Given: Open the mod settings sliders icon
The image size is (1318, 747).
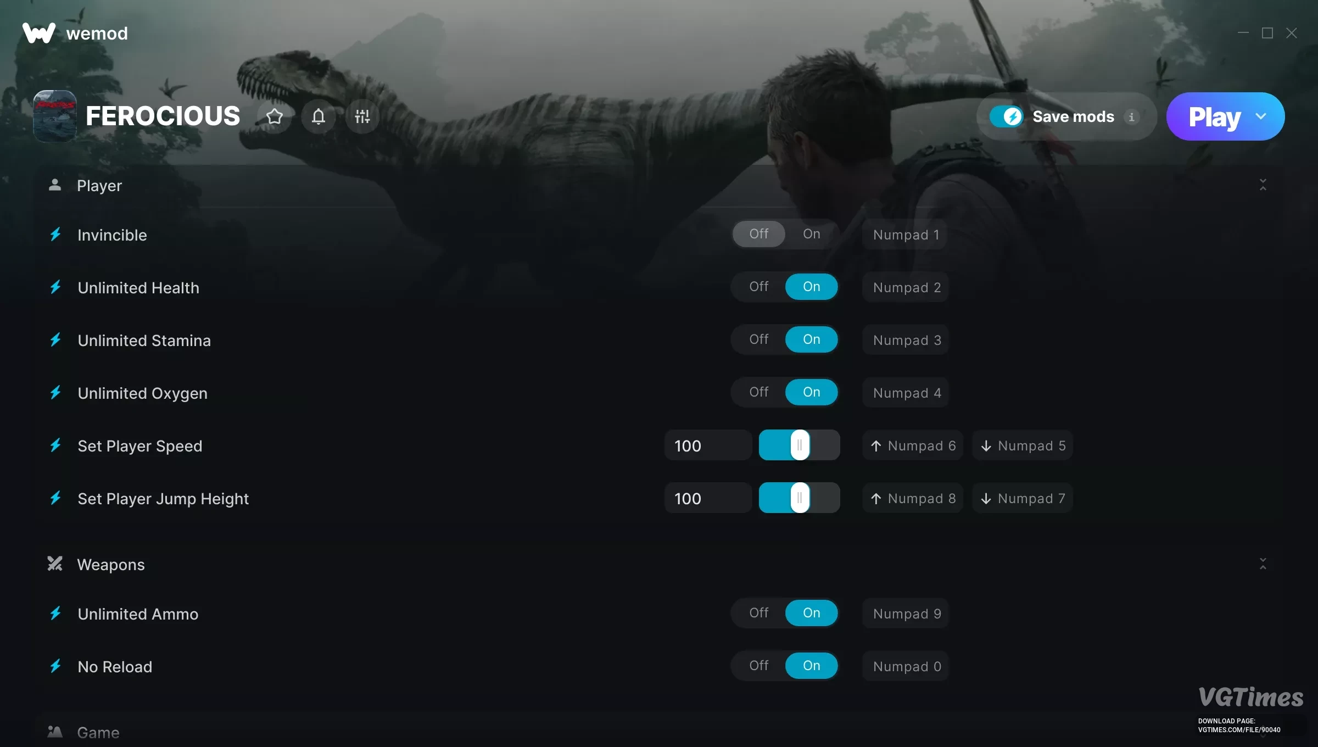Looking at the screenshot, I should pyautogui.click(x=362, y=116).
